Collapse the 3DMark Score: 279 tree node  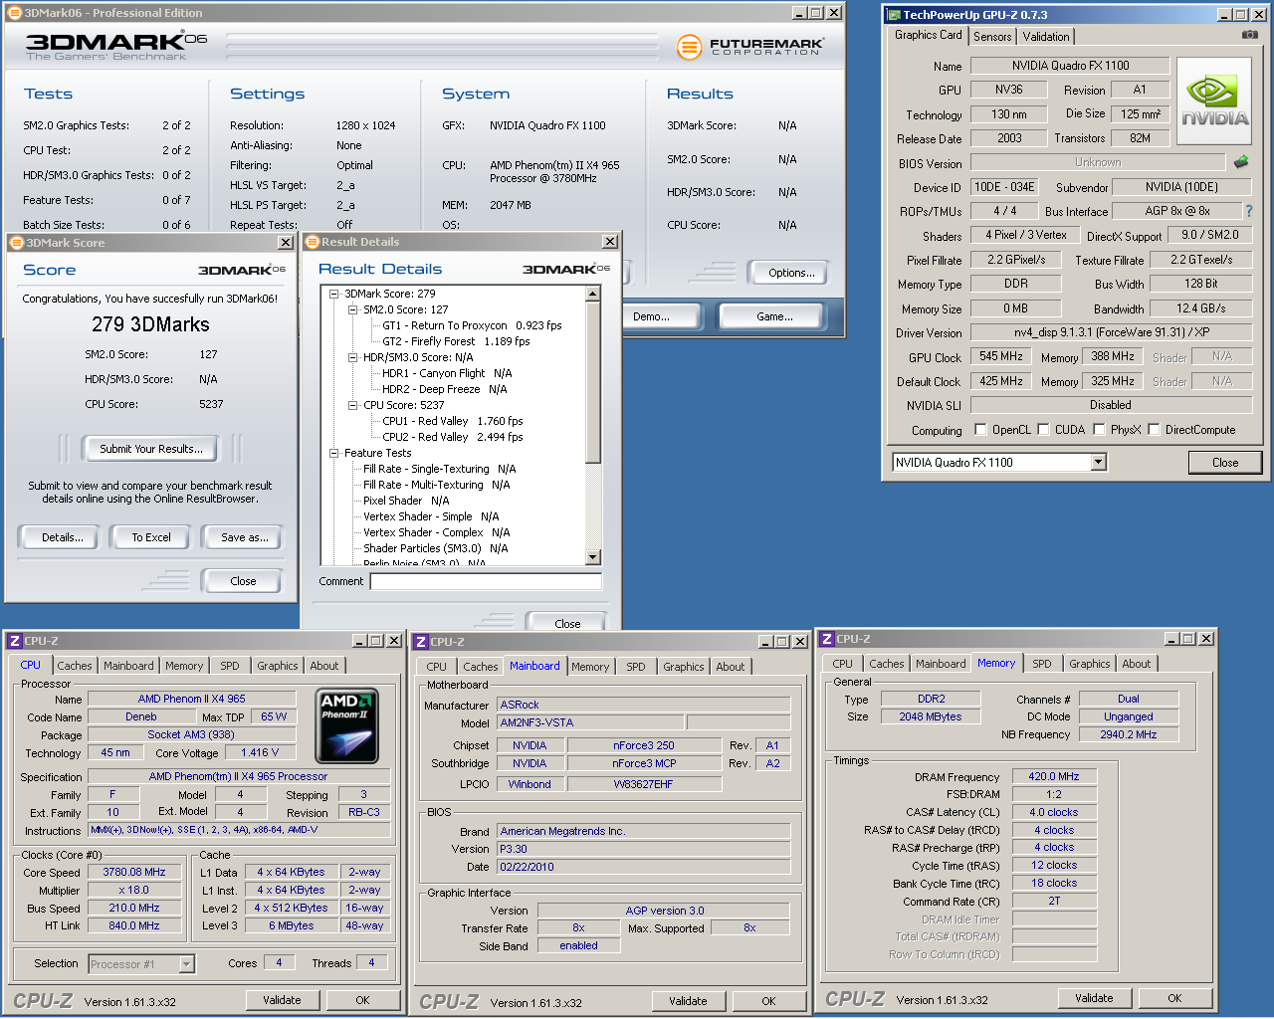pyautogui.click(x=334, y=294)
